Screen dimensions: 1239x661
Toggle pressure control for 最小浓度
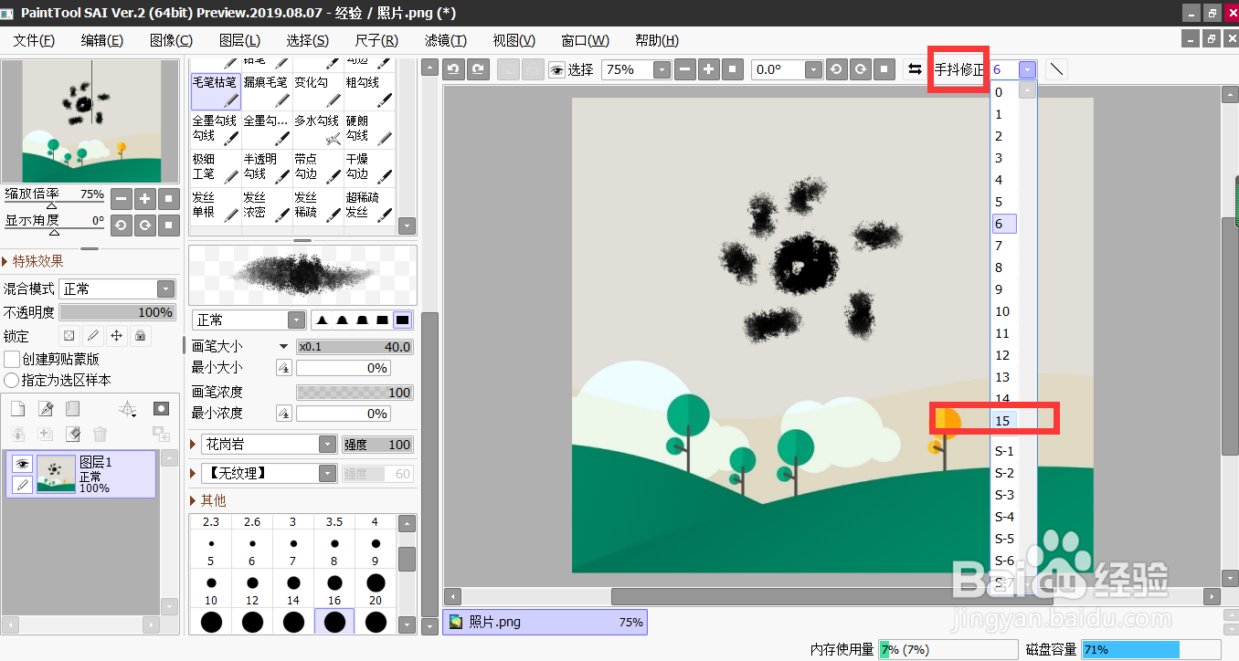click(284, 414)
